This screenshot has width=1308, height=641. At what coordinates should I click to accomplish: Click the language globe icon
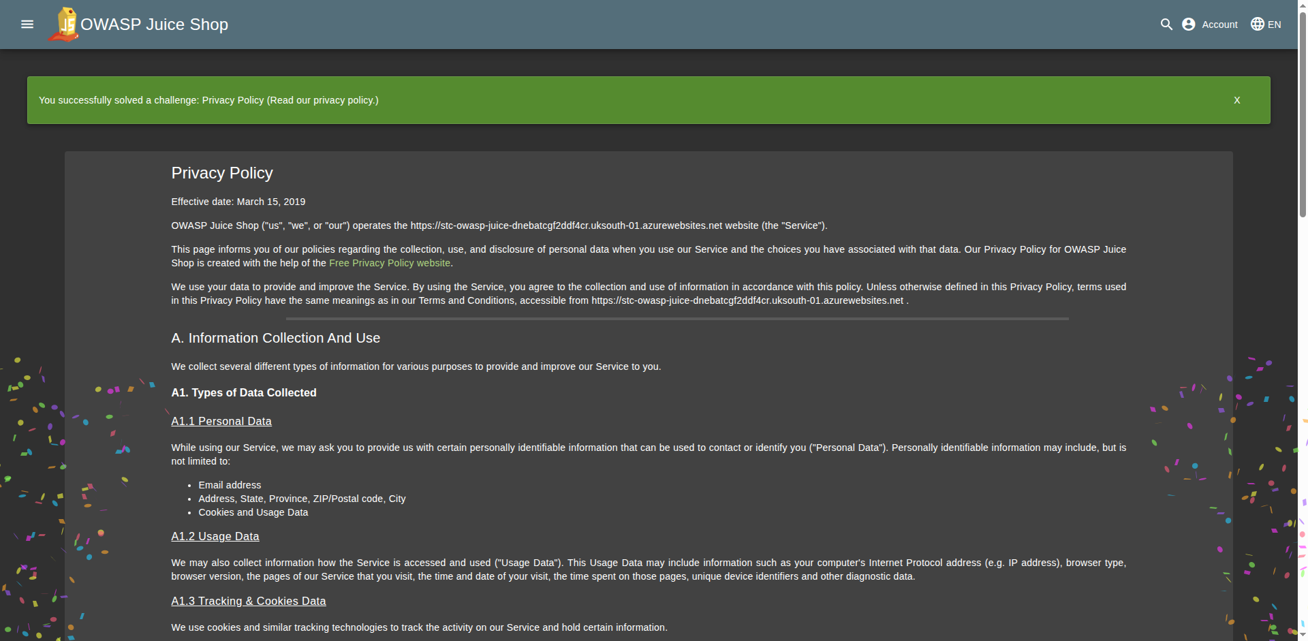(1258, 25)
